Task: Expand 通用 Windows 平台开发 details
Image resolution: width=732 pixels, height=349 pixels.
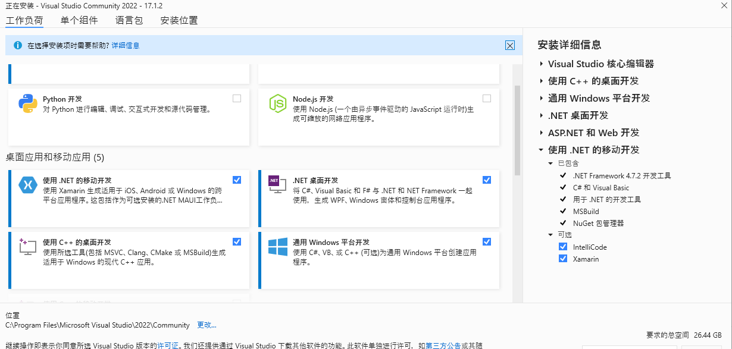Action: click(541, 98)
